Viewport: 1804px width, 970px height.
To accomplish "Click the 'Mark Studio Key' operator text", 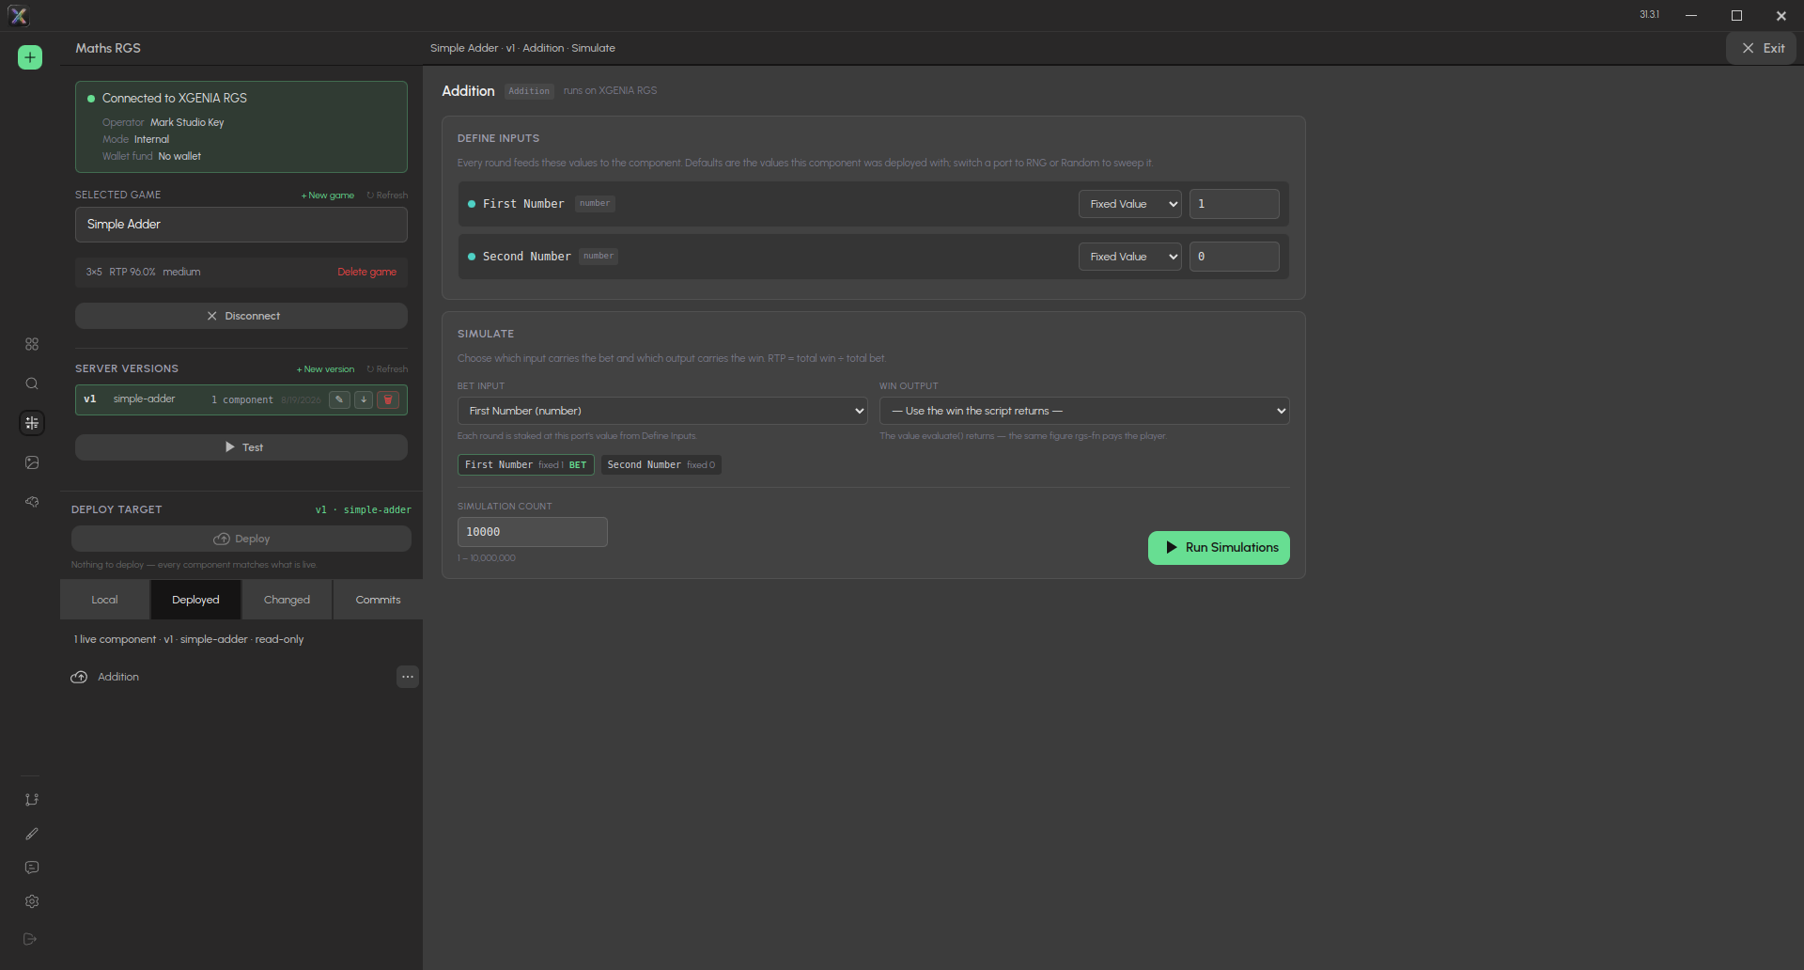I will pos(187,122).
